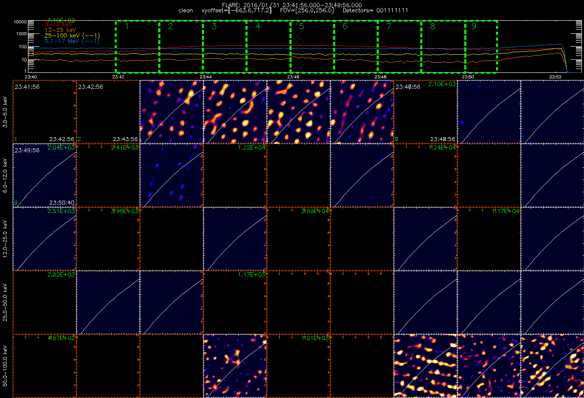The height and width of the screenshot is (398, 584).
Task: Click the 'clean' algorithm label
Action: 185,11
